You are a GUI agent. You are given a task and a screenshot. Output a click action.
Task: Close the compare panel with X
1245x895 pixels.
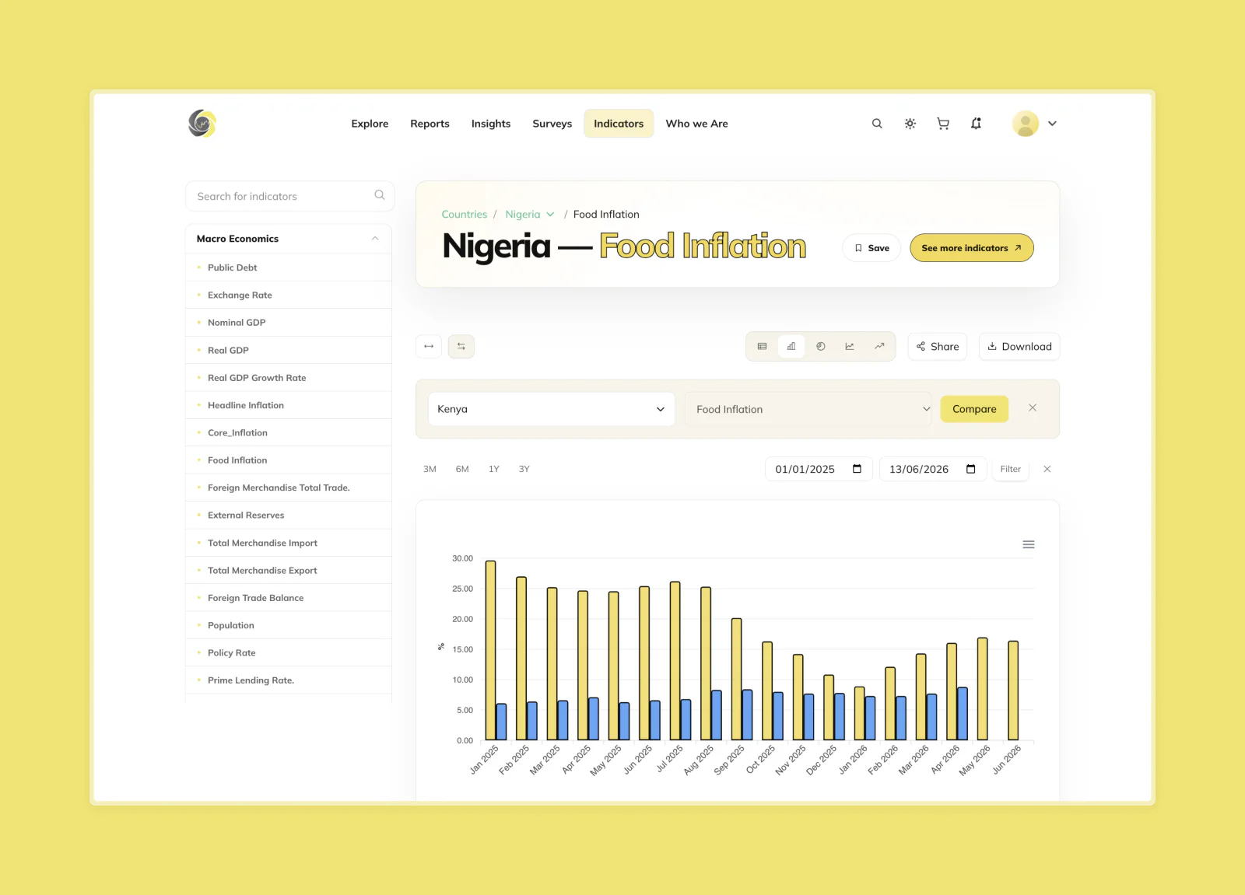click(x=1033, y=407)
